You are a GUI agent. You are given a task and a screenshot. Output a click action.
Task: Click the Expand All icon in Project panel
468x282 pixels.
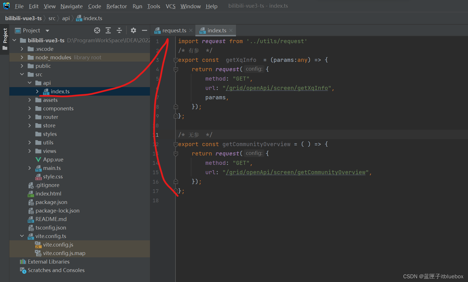pos(108,30)
